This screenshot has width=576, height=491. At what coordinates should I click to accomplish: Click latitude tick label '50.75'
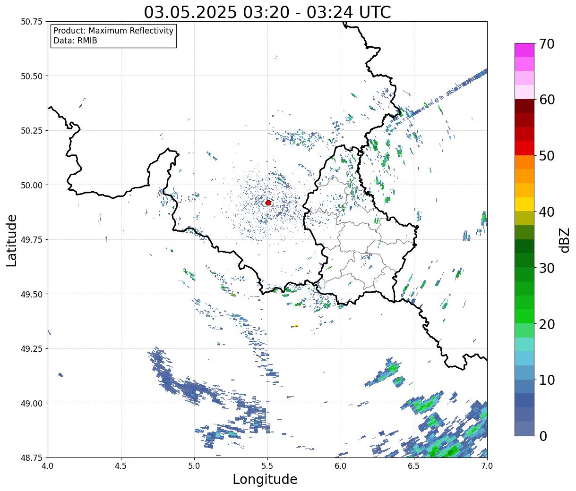pyautogui.click(x=32, y=22)
